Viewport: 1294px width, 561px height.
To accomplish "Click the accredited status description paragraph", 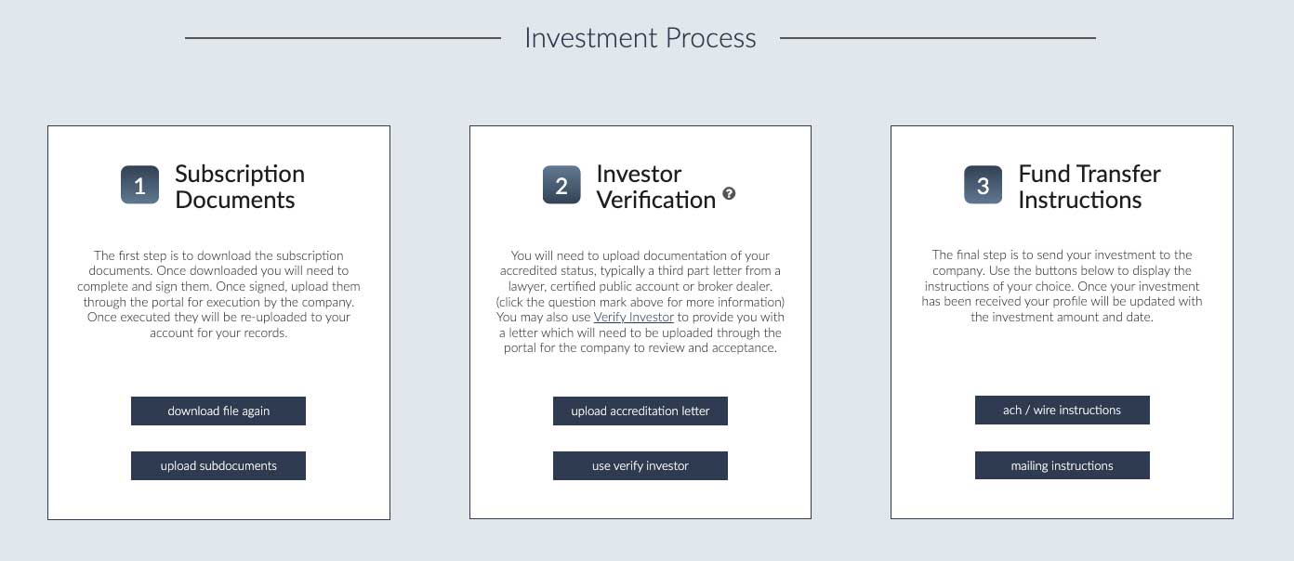I will click(640, 302).
